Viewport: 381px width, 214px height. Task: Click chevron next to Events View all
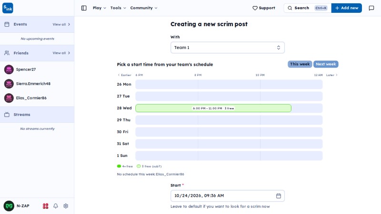click(69, 24)
